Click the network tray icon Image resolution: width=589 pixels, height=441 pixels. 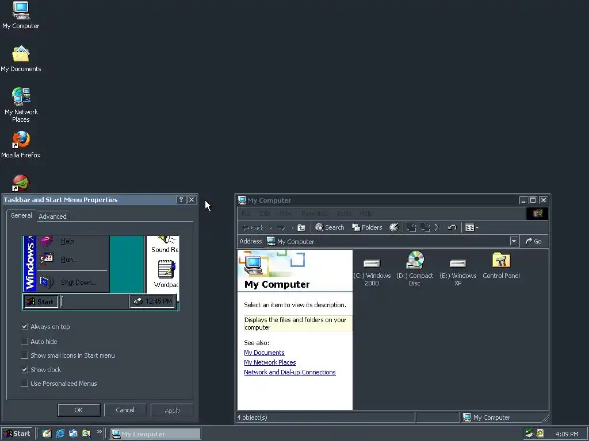(529, 434)
